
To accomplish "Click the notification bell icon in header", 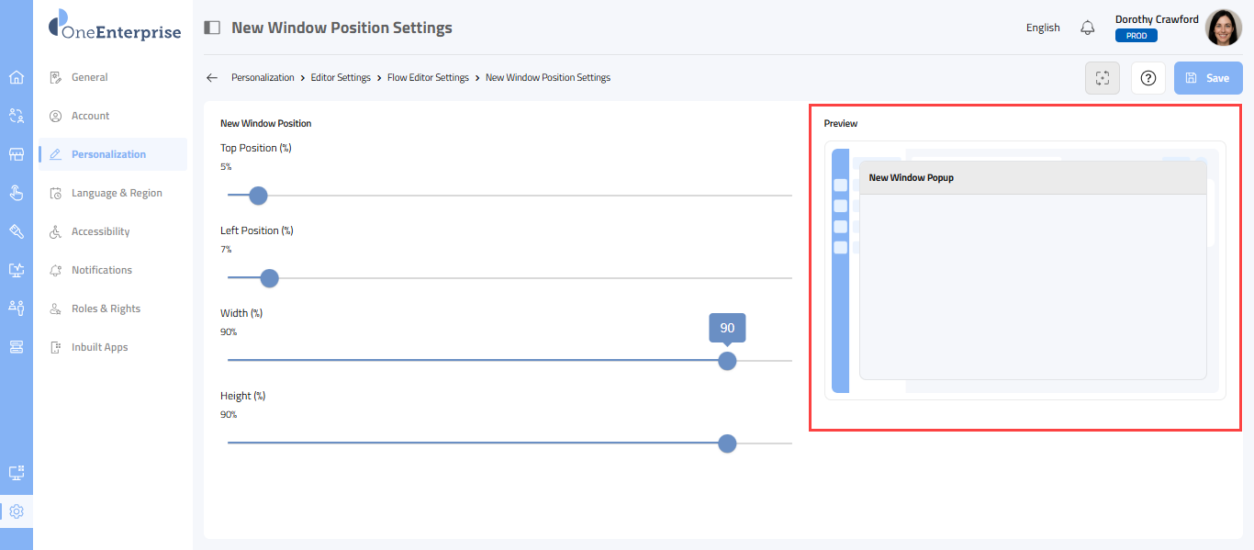I will click(1088, 28).
